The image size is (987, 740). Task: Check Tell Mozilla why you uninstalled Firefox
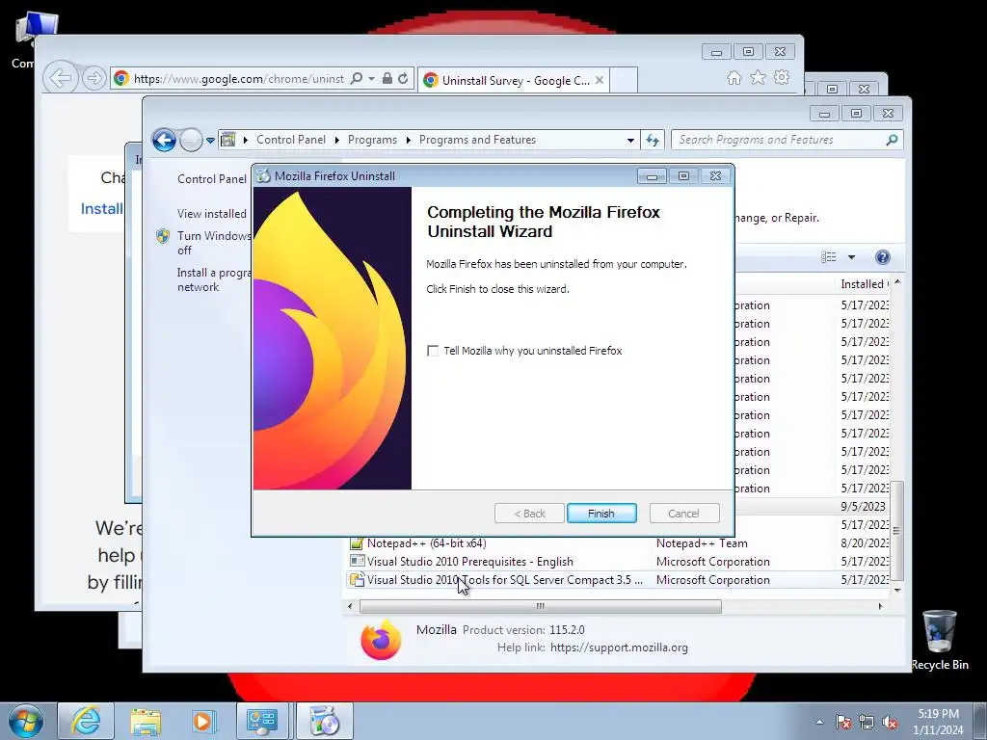point(433,351)
